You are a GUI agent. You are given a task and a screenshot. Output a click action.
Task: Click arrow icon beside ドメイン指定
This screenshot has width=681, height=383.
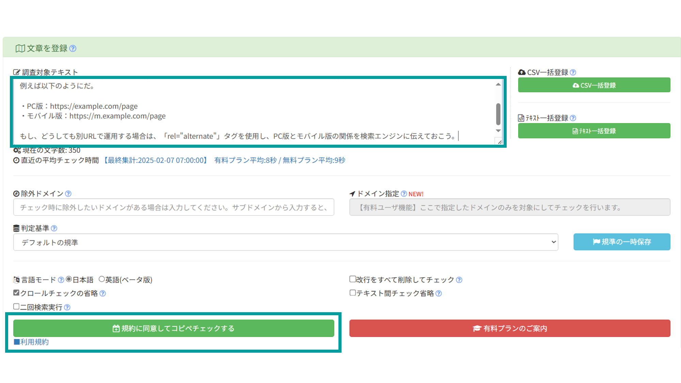(352, 194)
